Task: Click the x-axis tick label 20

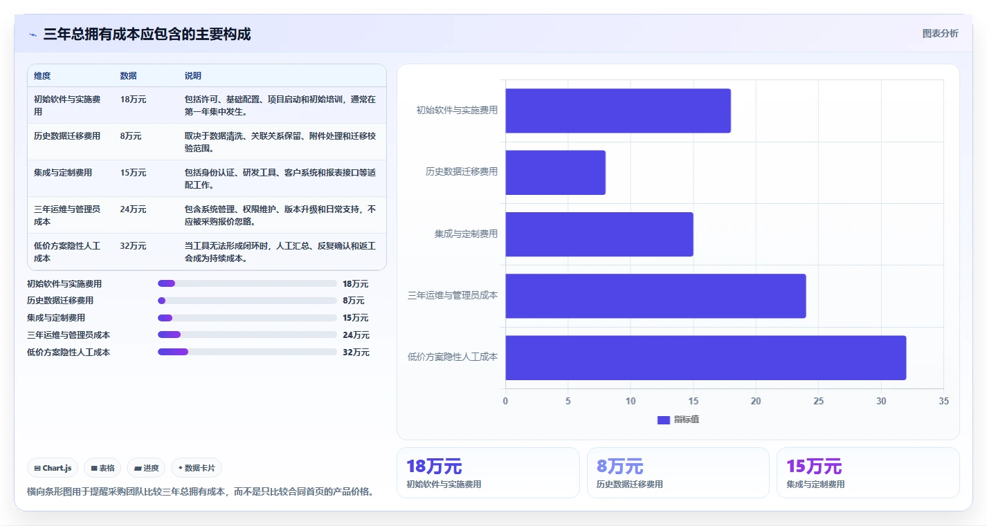Action: pyautogui.click(x=756, y=401)
